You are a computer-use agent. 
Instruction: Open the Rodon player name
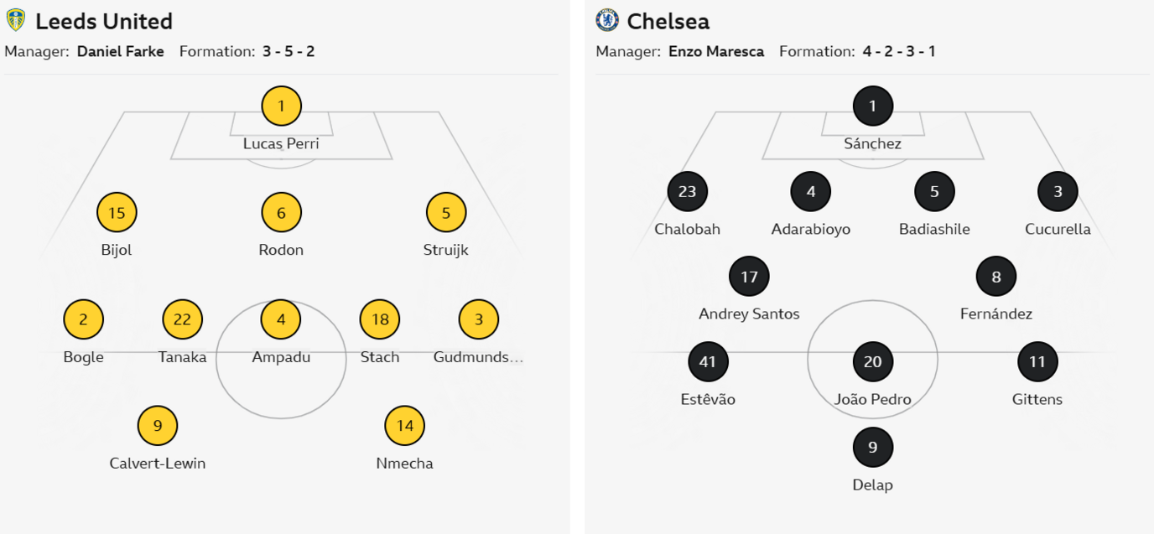(281, 250)
